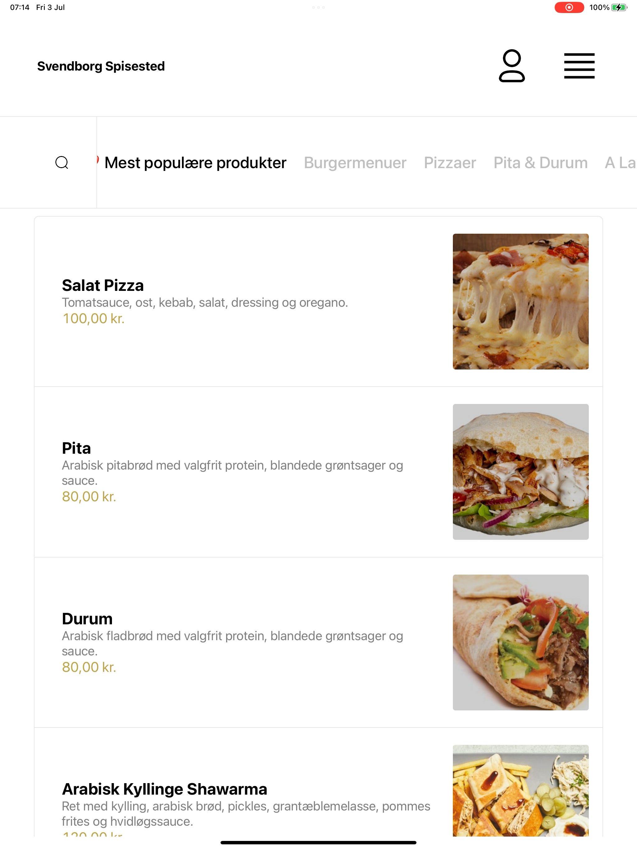637x849 pixels.
Task: Select the Durum menu item title
Action: point(87,619)
